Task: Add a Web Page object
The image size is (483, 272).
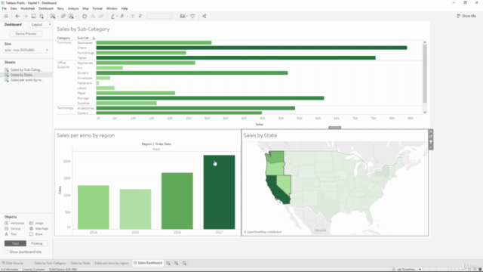Action: click(x=38, y=228)
